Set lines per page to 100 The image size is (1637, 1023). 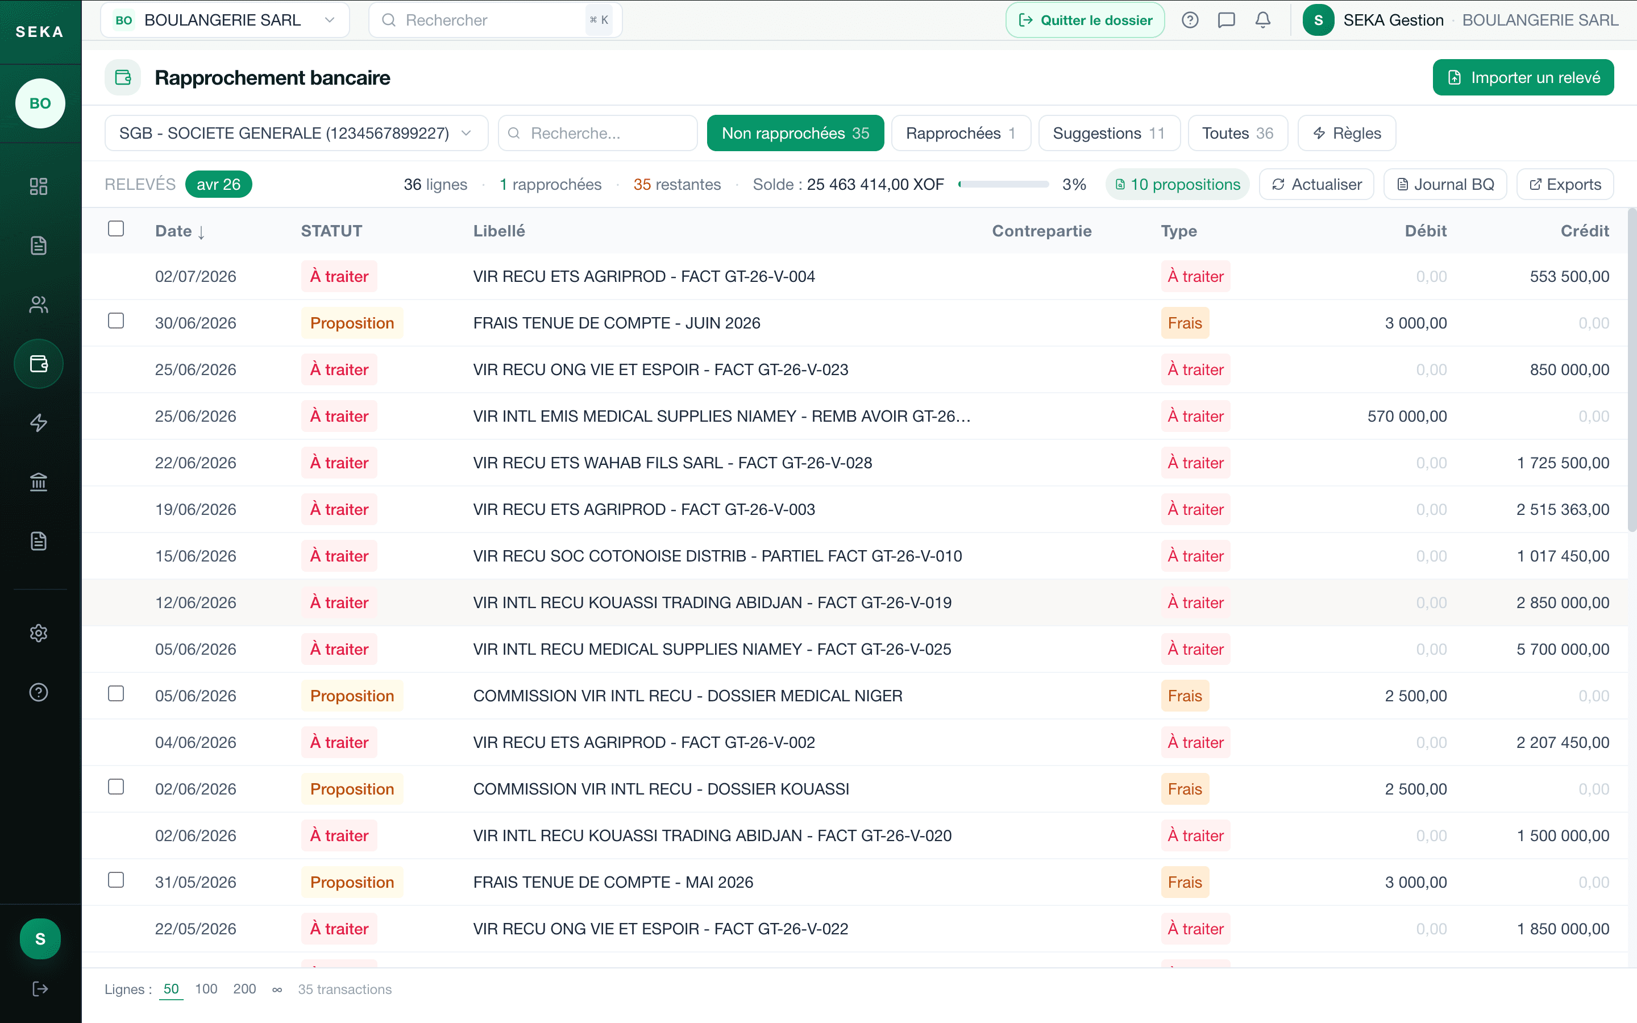click(x=206, y=989)
